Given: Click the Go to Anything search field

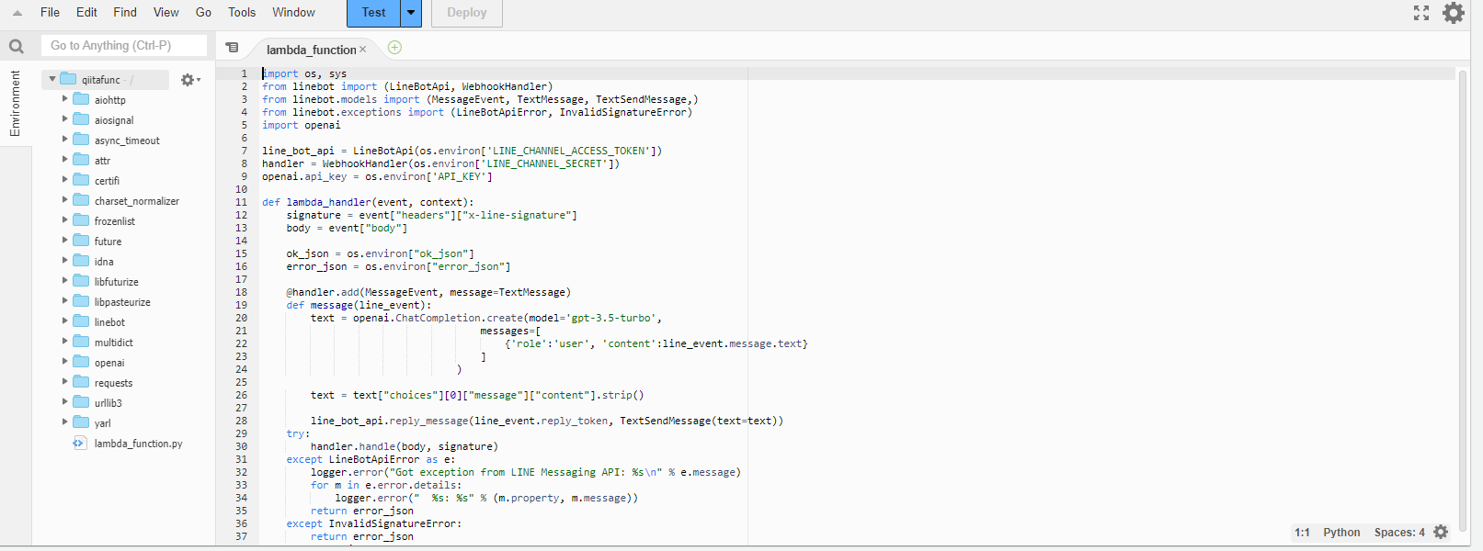Looking at the screenshot, I should point(124,45).
